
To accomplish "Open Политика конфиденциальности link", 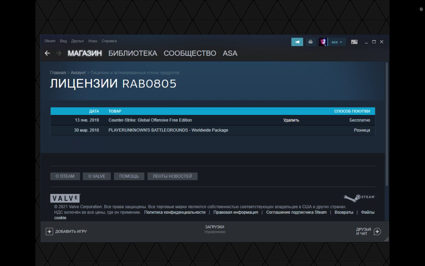I will point(175,212).
